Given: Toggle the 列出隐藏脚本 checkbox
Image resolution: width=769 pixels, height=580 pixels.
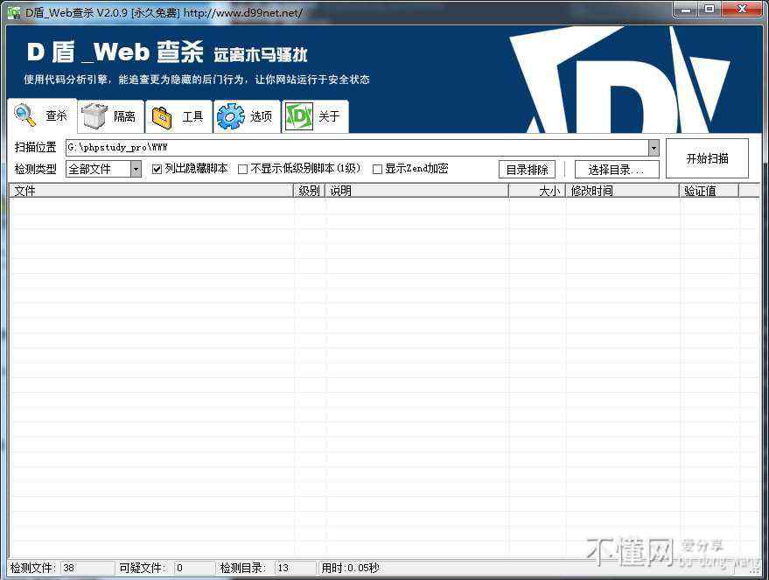Looking at the screenshot, I should point(157,169).
